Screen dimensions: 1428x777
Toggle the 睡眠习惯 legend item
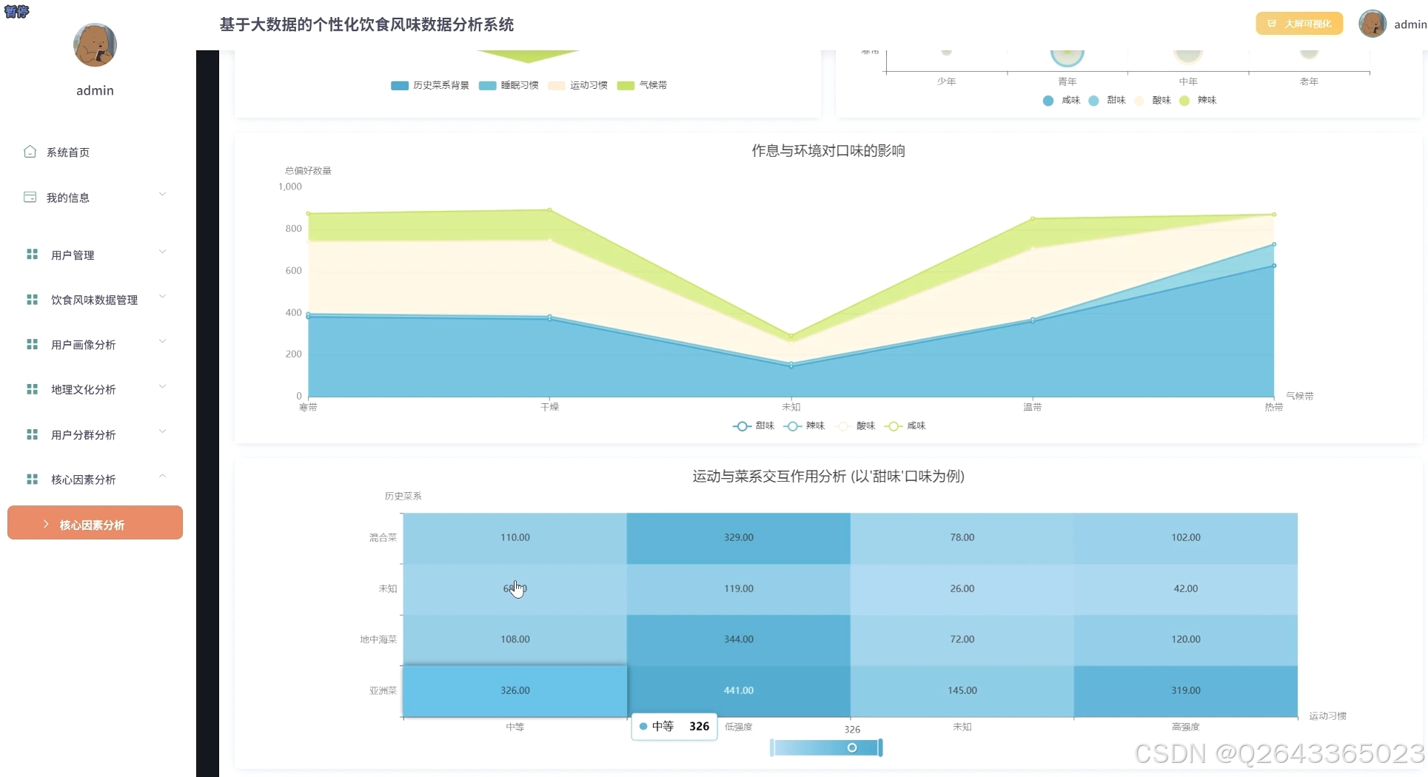coord(508,85)
